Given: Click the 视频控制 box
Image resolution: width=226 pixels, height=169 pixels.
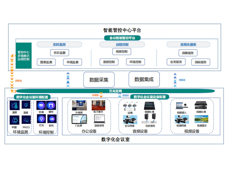Looking at the screenshot, I should point(122,52).
